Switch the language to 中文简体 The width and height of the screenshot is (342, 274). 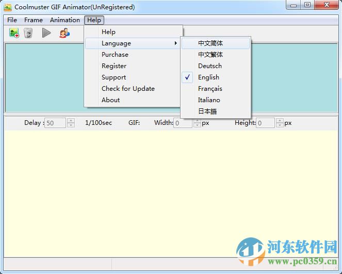(216, 43)
